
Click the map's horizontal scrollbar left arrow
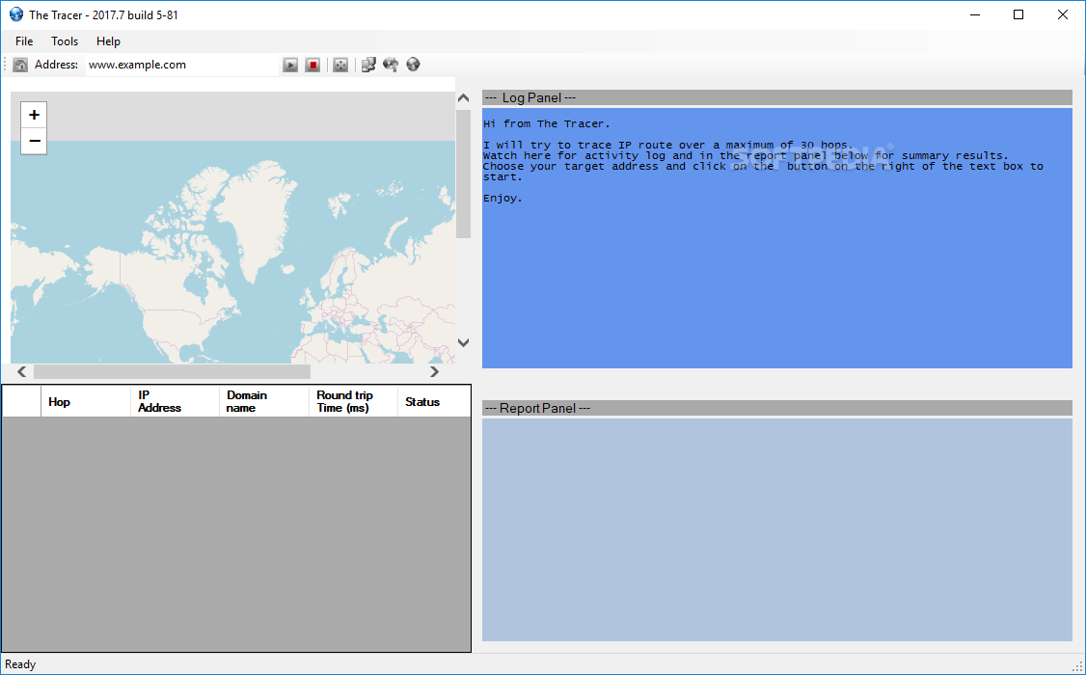pyautogui.click(x=22, y=372)
